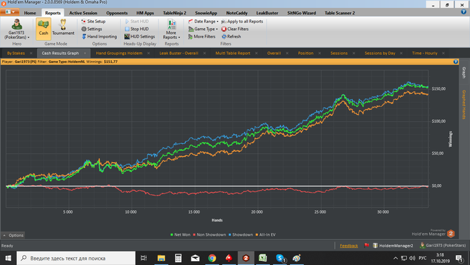Click Clear Filters

tap(235, 29)
